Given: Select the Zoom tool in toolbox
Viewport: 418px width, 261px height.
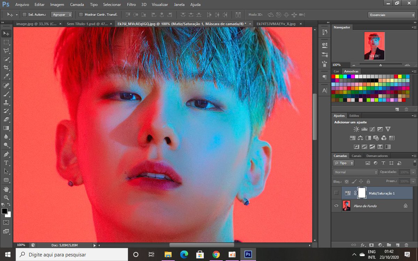Looking at the screenshot, I should (x=6, y=197).
